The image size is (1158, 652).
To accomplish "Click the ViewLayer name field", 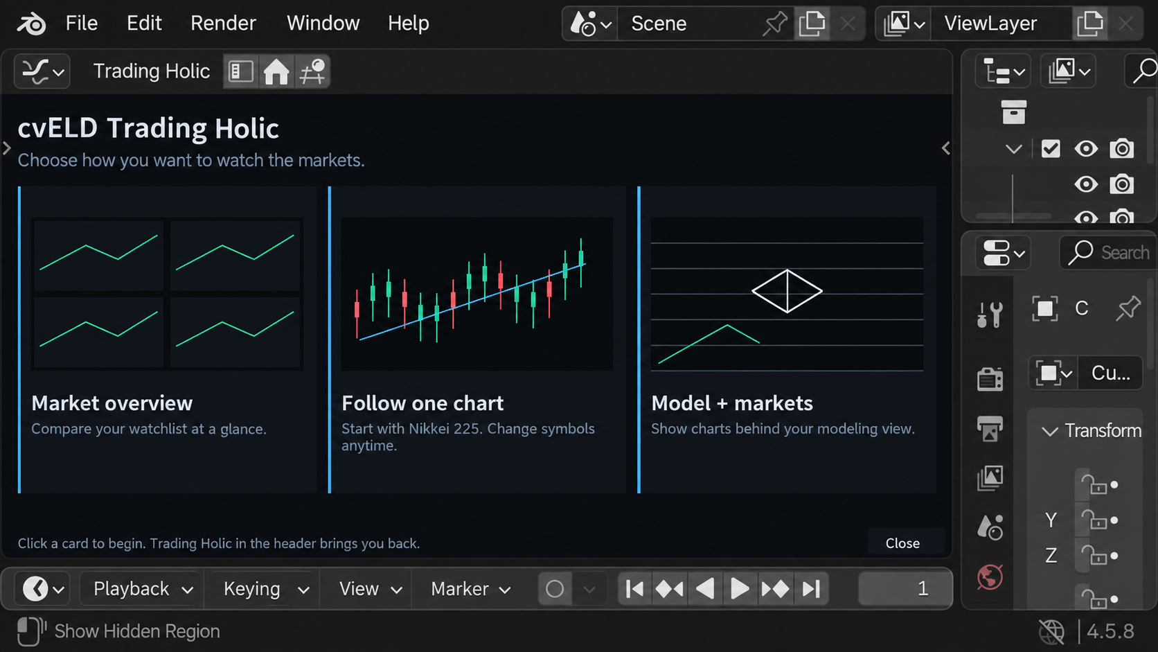I will tap(1001, 24).
